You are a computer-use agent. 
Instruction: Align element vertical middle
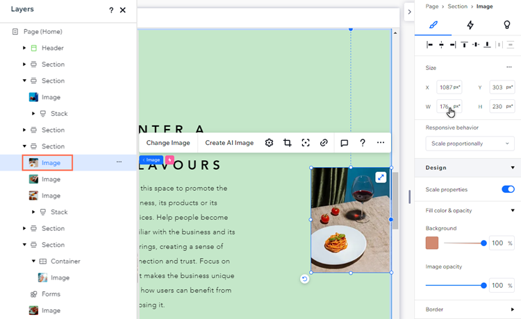[476, 44]
